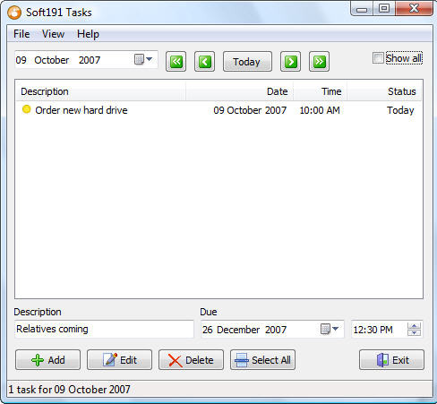Click the Select All button
This screenshot has width=437, height=404.
(x=262, y=360)
